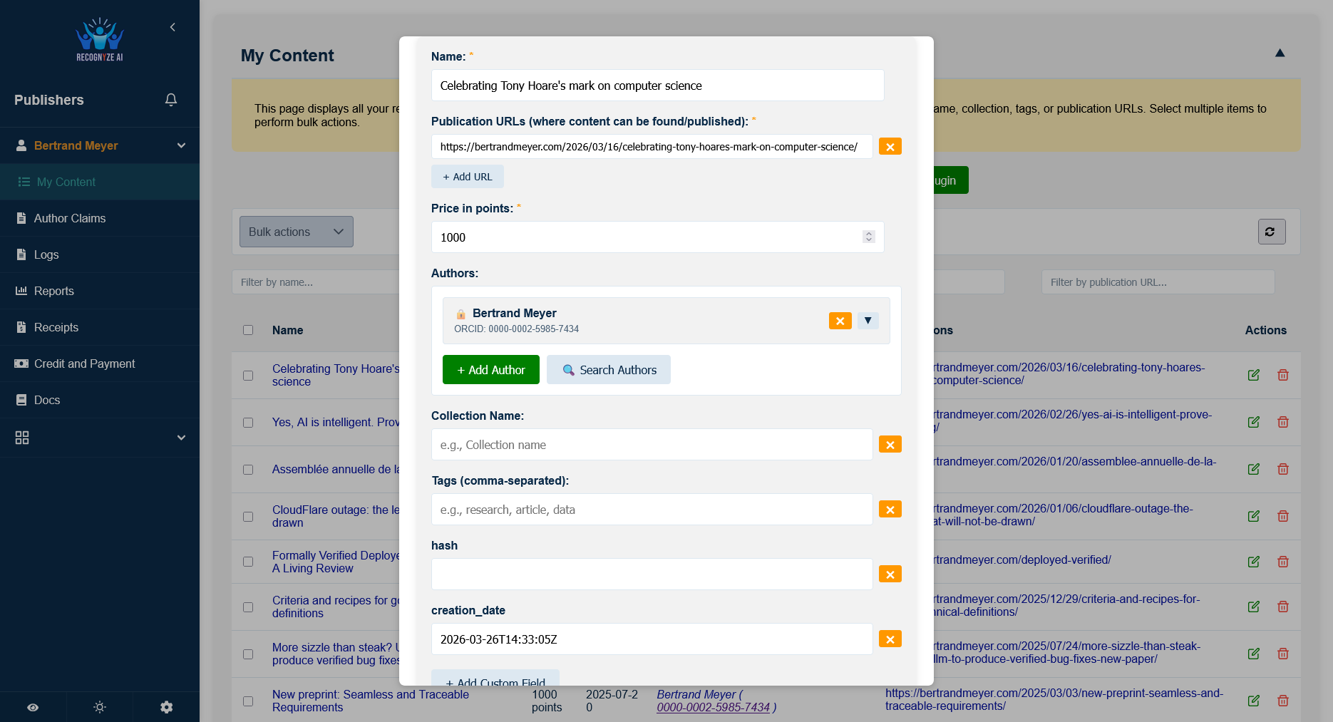This screenshot has width=1333, height=722.
Task: Toggle the eye icon in the sidebar footer
Action: point(33,707)
